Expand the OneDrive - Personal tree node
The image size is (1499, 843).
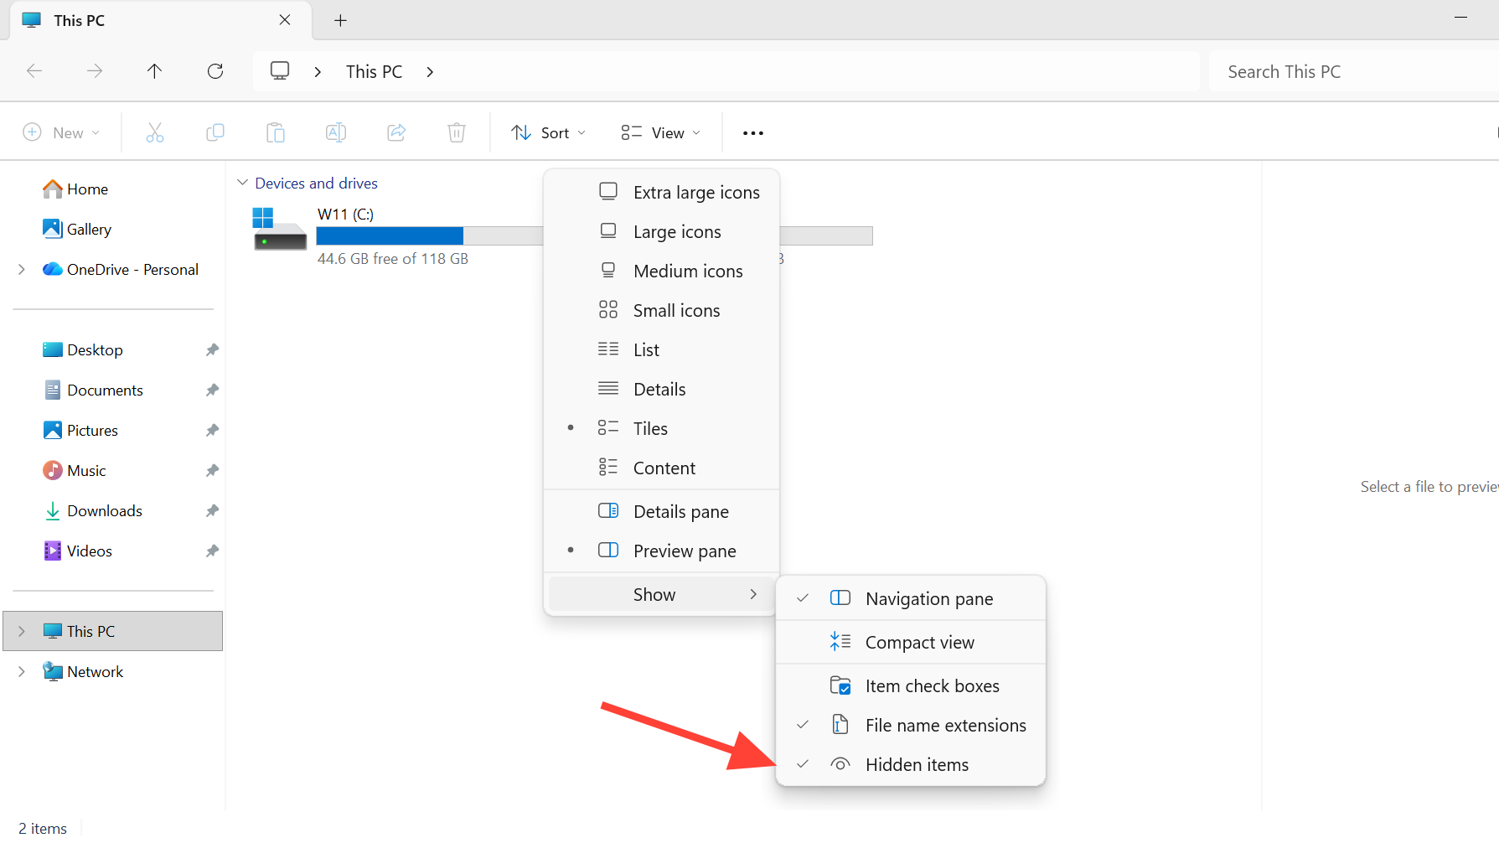point(22,269)
